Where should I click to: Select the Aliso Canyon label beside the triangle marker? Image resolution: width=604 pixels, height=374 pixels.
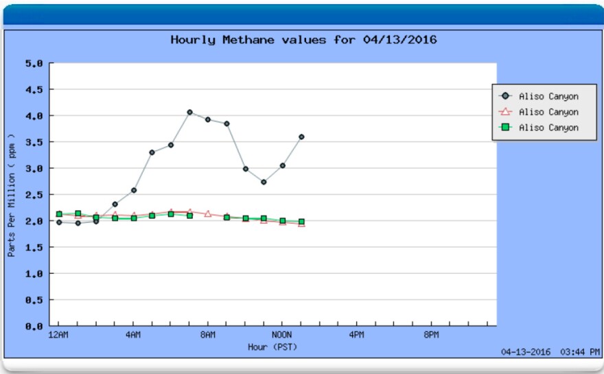click(x=548, y=112)
